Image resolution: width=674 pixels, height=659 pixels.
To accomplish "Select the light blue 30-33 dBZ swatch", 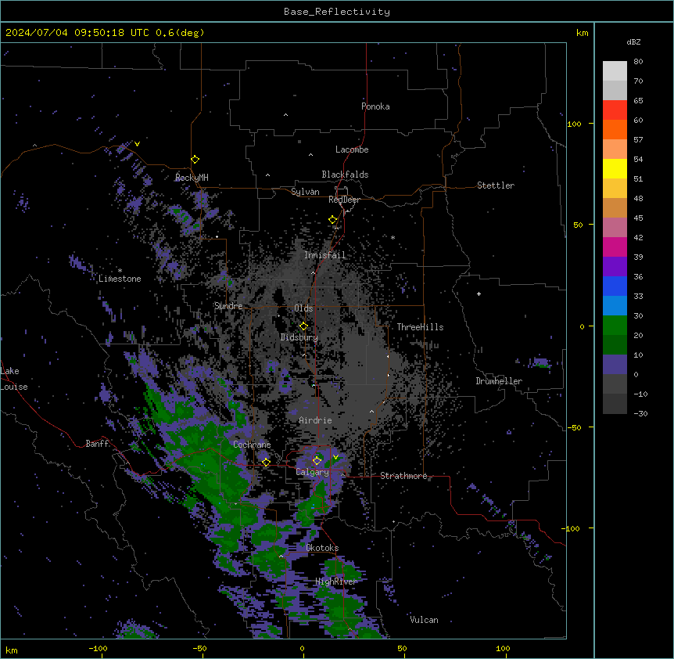I will [615, 305].
